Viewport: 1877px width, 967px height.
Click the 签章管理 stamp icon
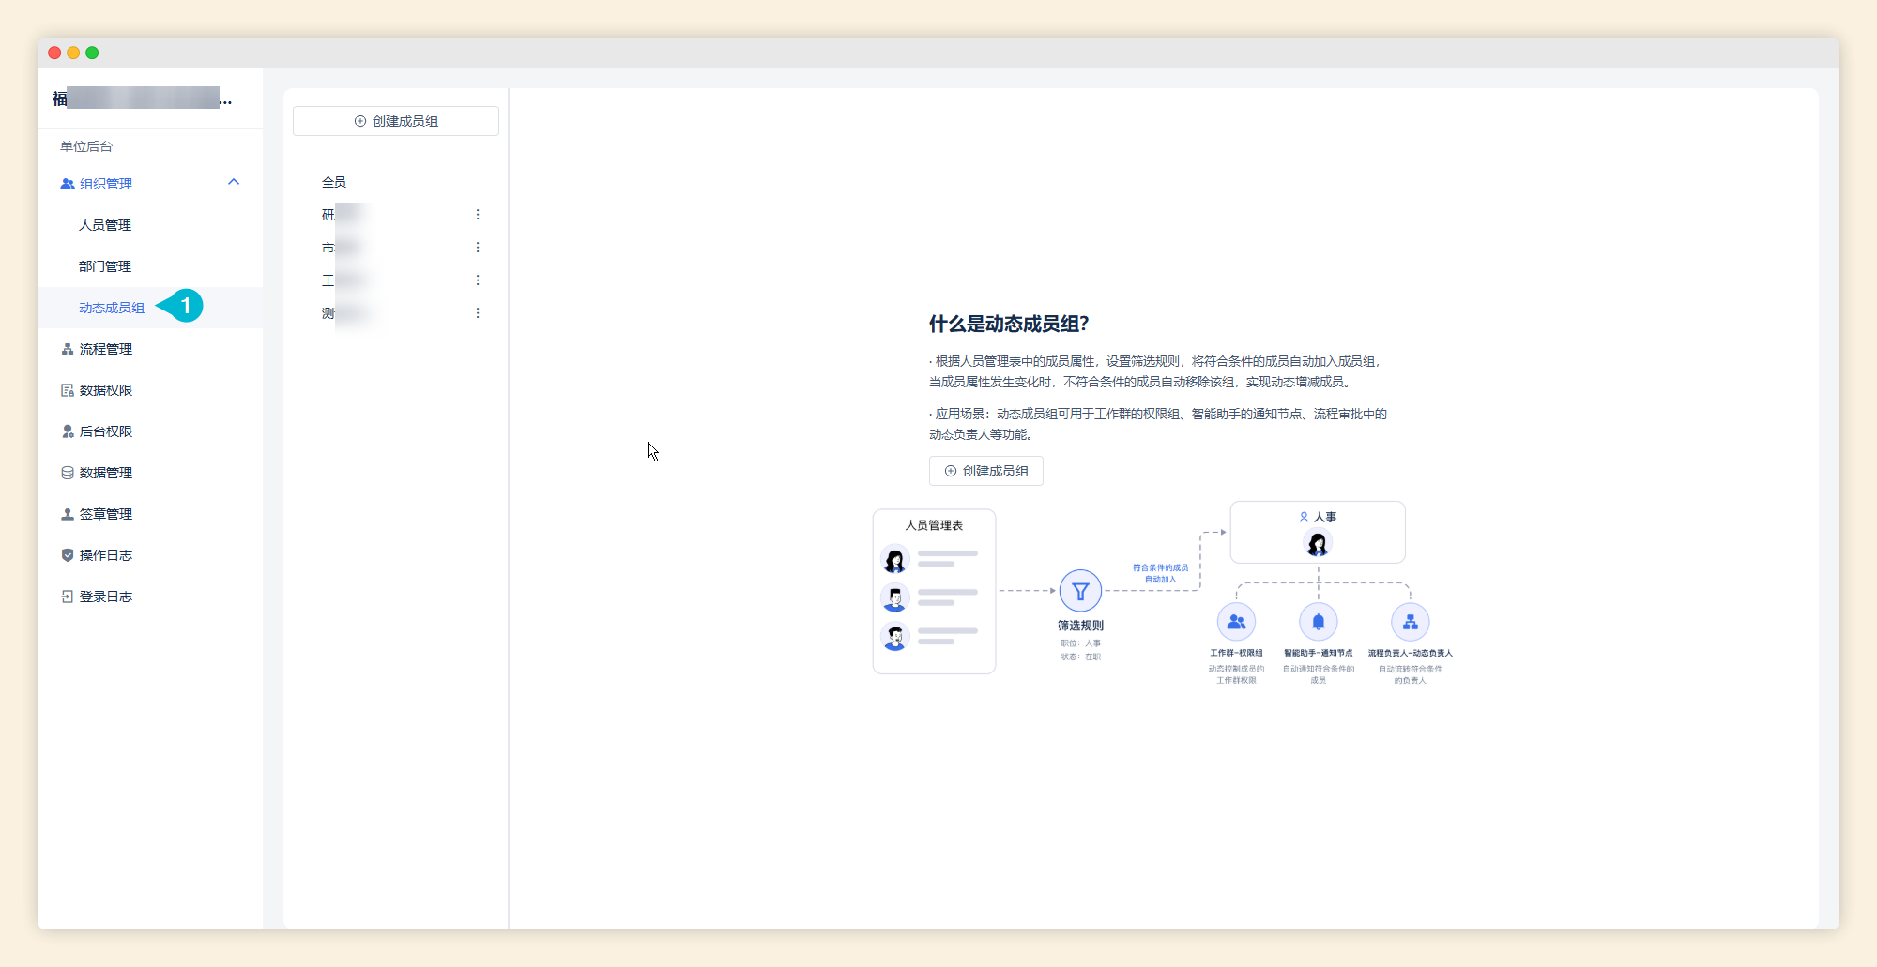(x=68, y=514)
